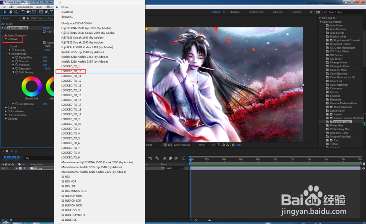Select the Selection arrow tool
The width and height of the screenshot is (366, 224).
5,12
